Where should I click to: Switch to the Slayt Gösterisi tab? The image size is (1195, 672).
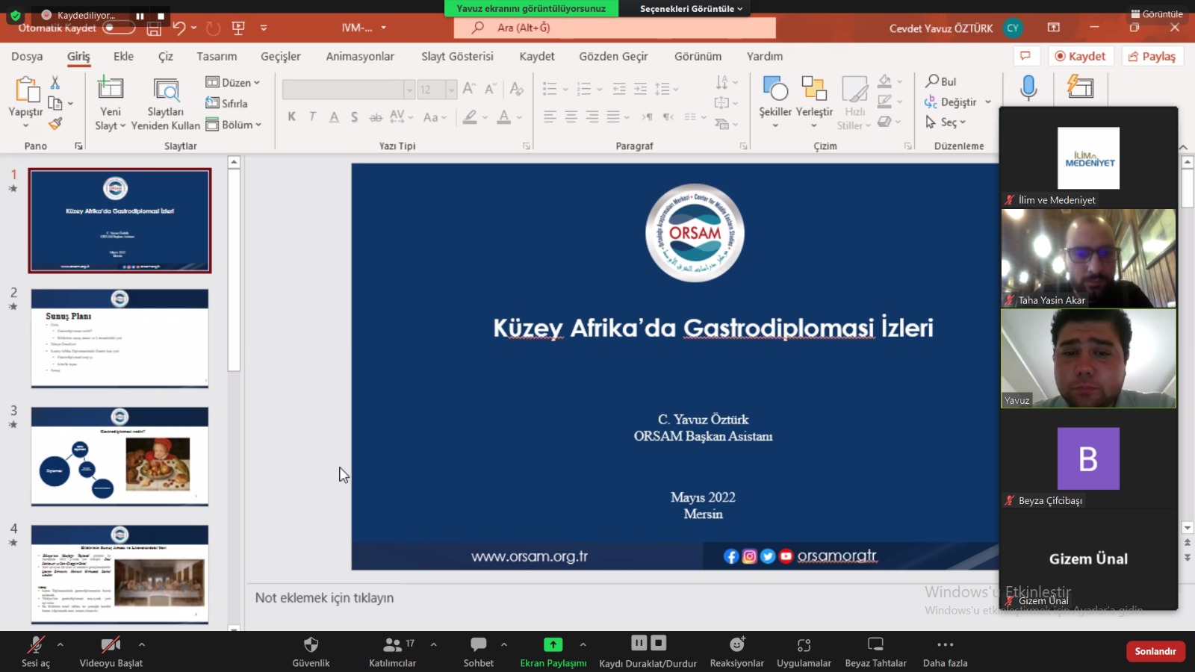click(x=457, y=56)
